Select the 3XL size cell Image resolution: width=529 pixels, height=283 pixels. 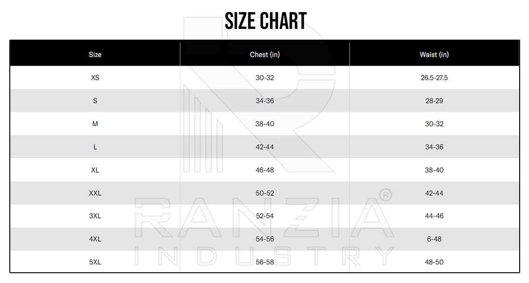[95, 216]
